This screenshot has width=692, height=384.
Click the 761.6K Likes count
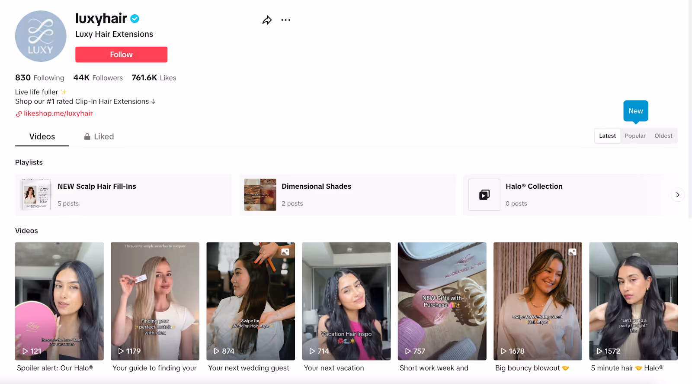[154, 78]
